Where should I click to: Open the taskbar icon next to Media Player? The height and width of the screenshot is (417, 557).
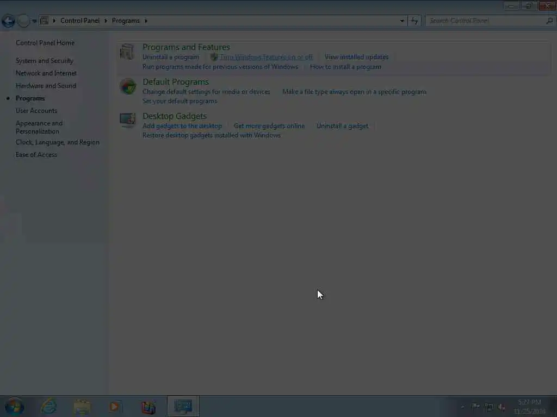point(148,407)
